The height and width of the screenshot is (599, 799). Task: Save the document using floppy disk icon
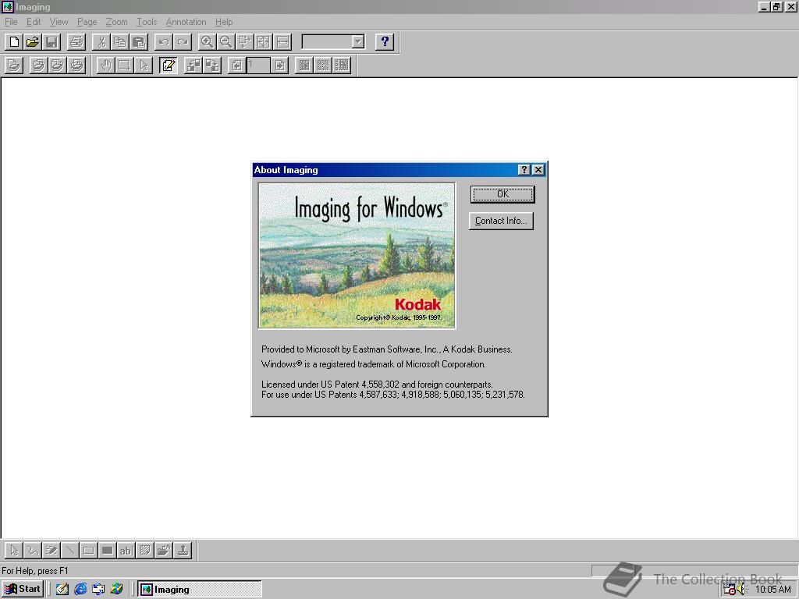point(51,42)
